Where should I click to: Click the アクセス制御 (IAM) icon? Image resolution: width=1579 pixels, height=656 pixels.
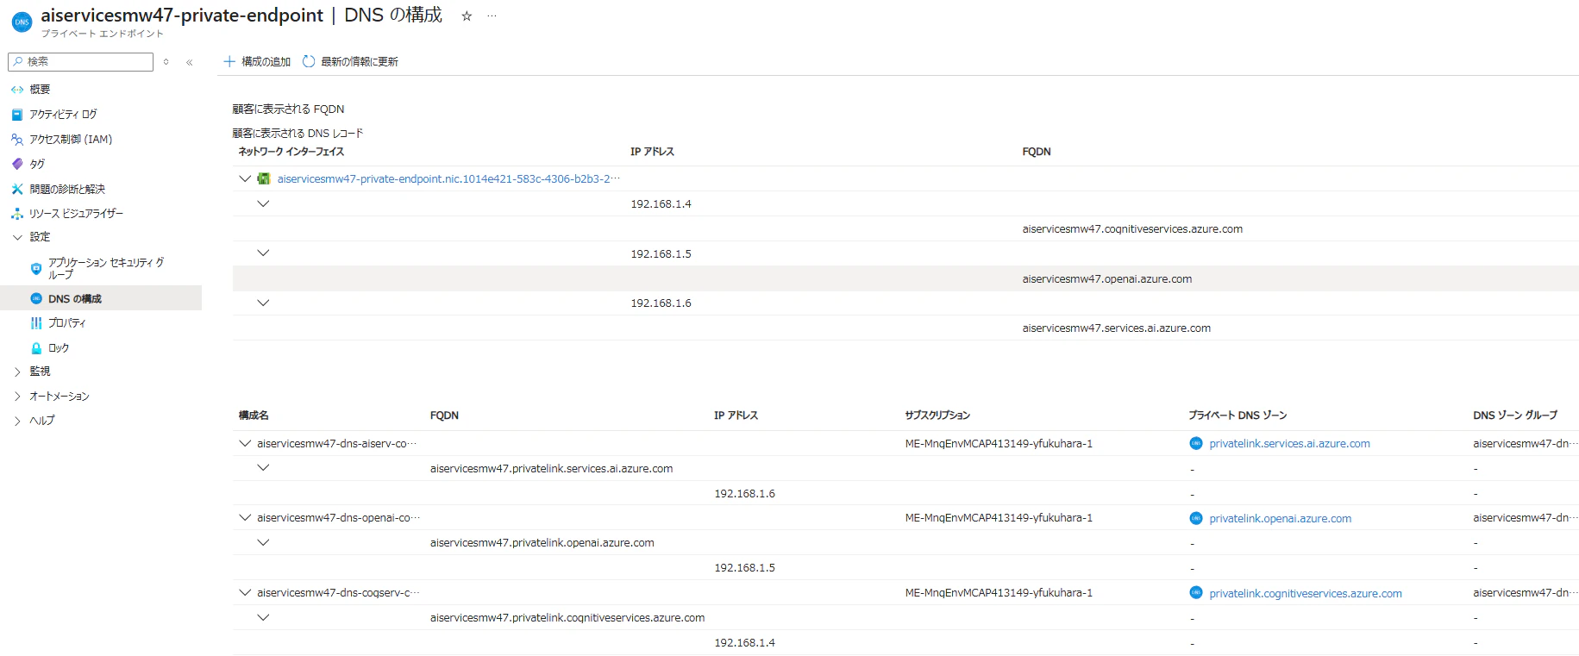(x=17, y=140)
